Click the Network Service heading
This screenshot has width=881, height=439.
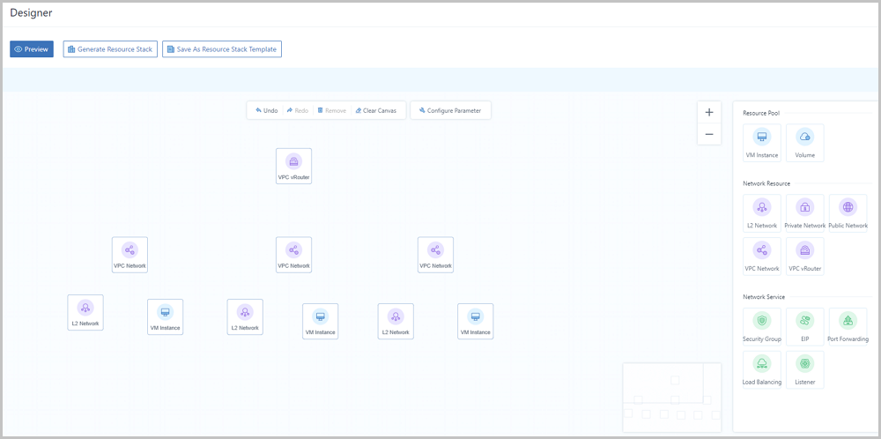764,297
